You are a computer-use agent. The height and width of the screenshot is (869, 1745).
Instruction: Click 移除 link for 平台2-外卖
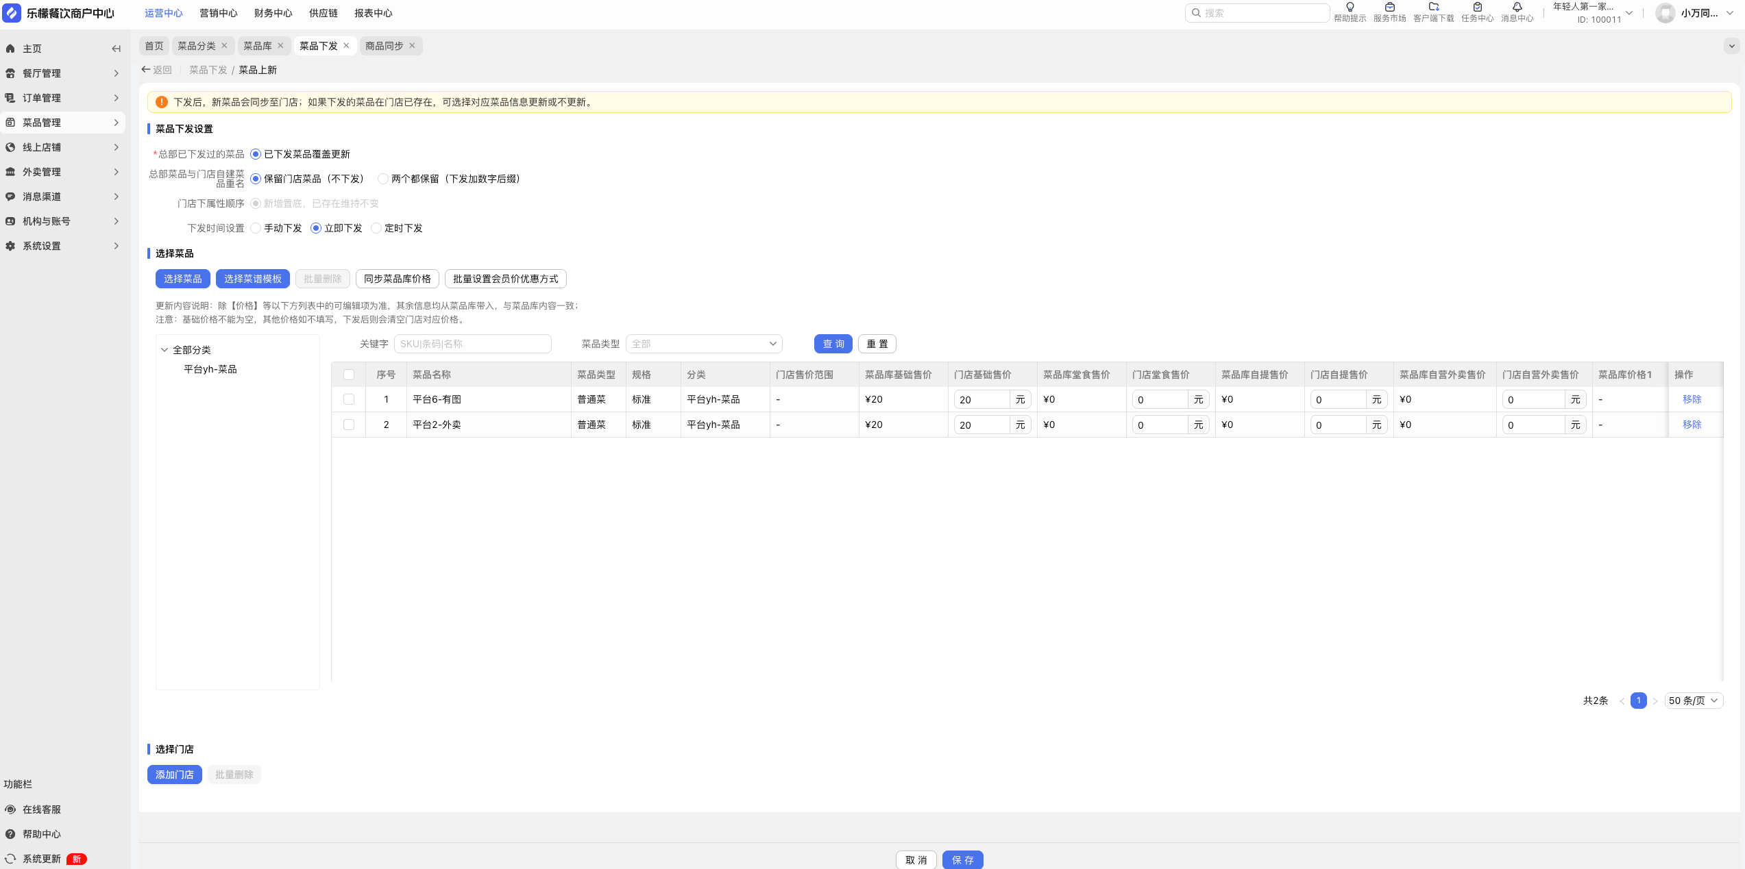point(1692,425)
